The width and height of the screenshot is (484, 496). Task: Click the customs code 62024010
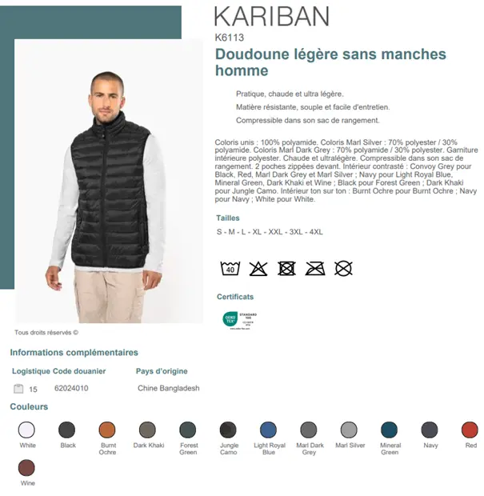[x=71, y=388]
